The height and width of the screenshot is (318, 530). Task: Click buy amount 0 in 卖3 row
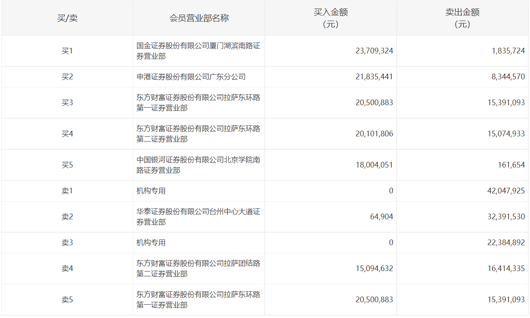pos(391,243)
